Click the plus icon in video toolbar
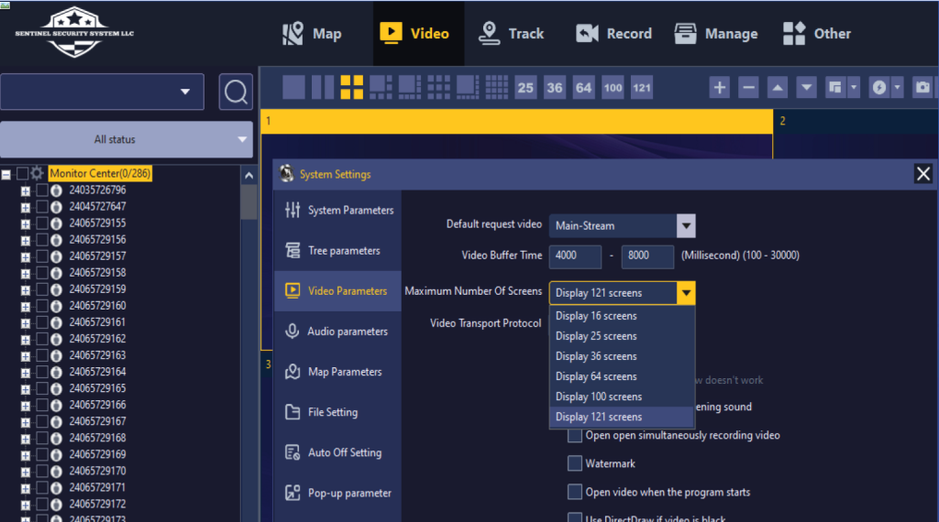Viewport: 939px width, 522px height. coord(720,88)
